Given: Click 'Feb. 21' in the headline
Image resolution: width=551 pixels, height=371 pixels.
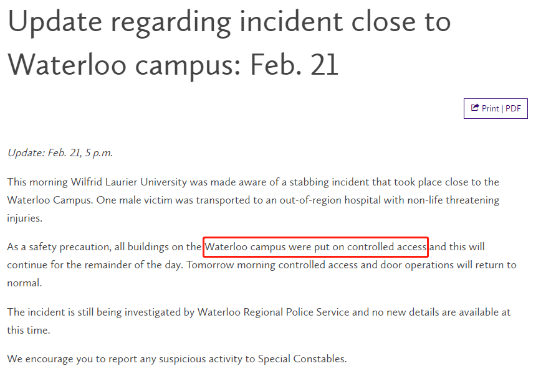Looking at the screenshot, I should pos(294,65).
